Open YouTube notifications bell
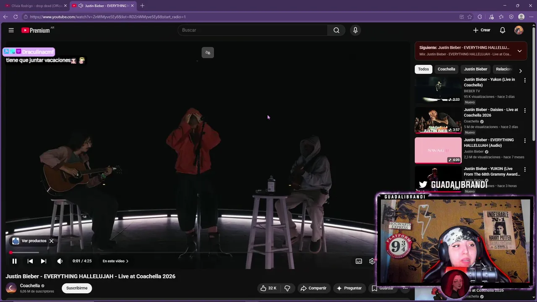 tap(503, 30)
